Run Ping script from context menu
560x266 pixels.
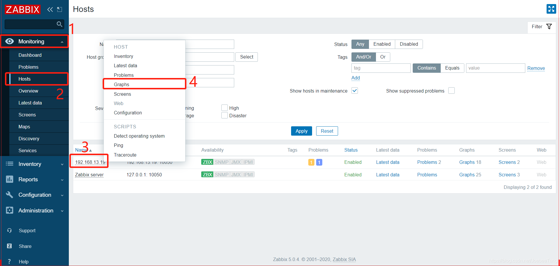point(144,145)
